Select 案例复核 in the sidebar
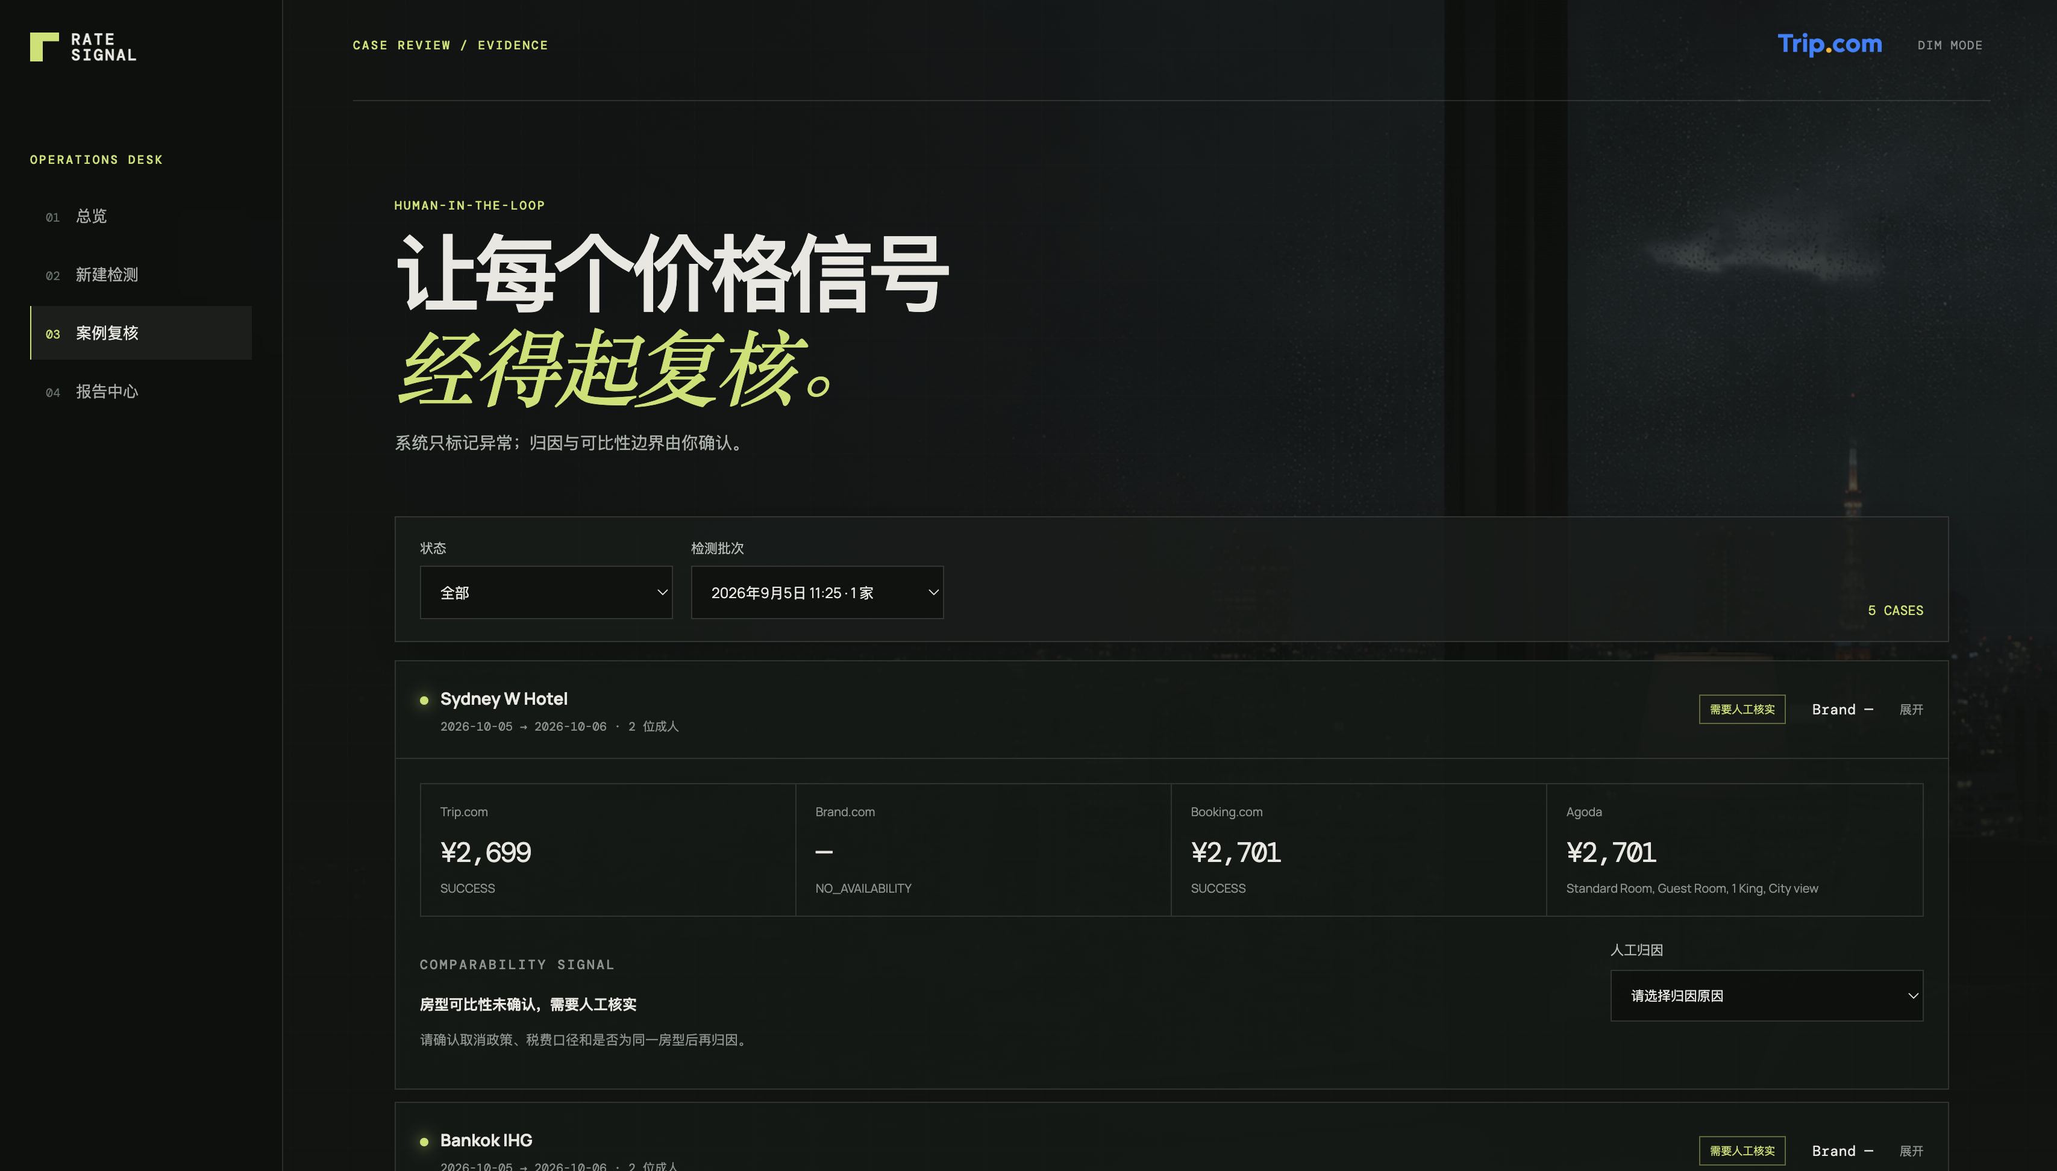2057x1171 pixels. point(141,333)
